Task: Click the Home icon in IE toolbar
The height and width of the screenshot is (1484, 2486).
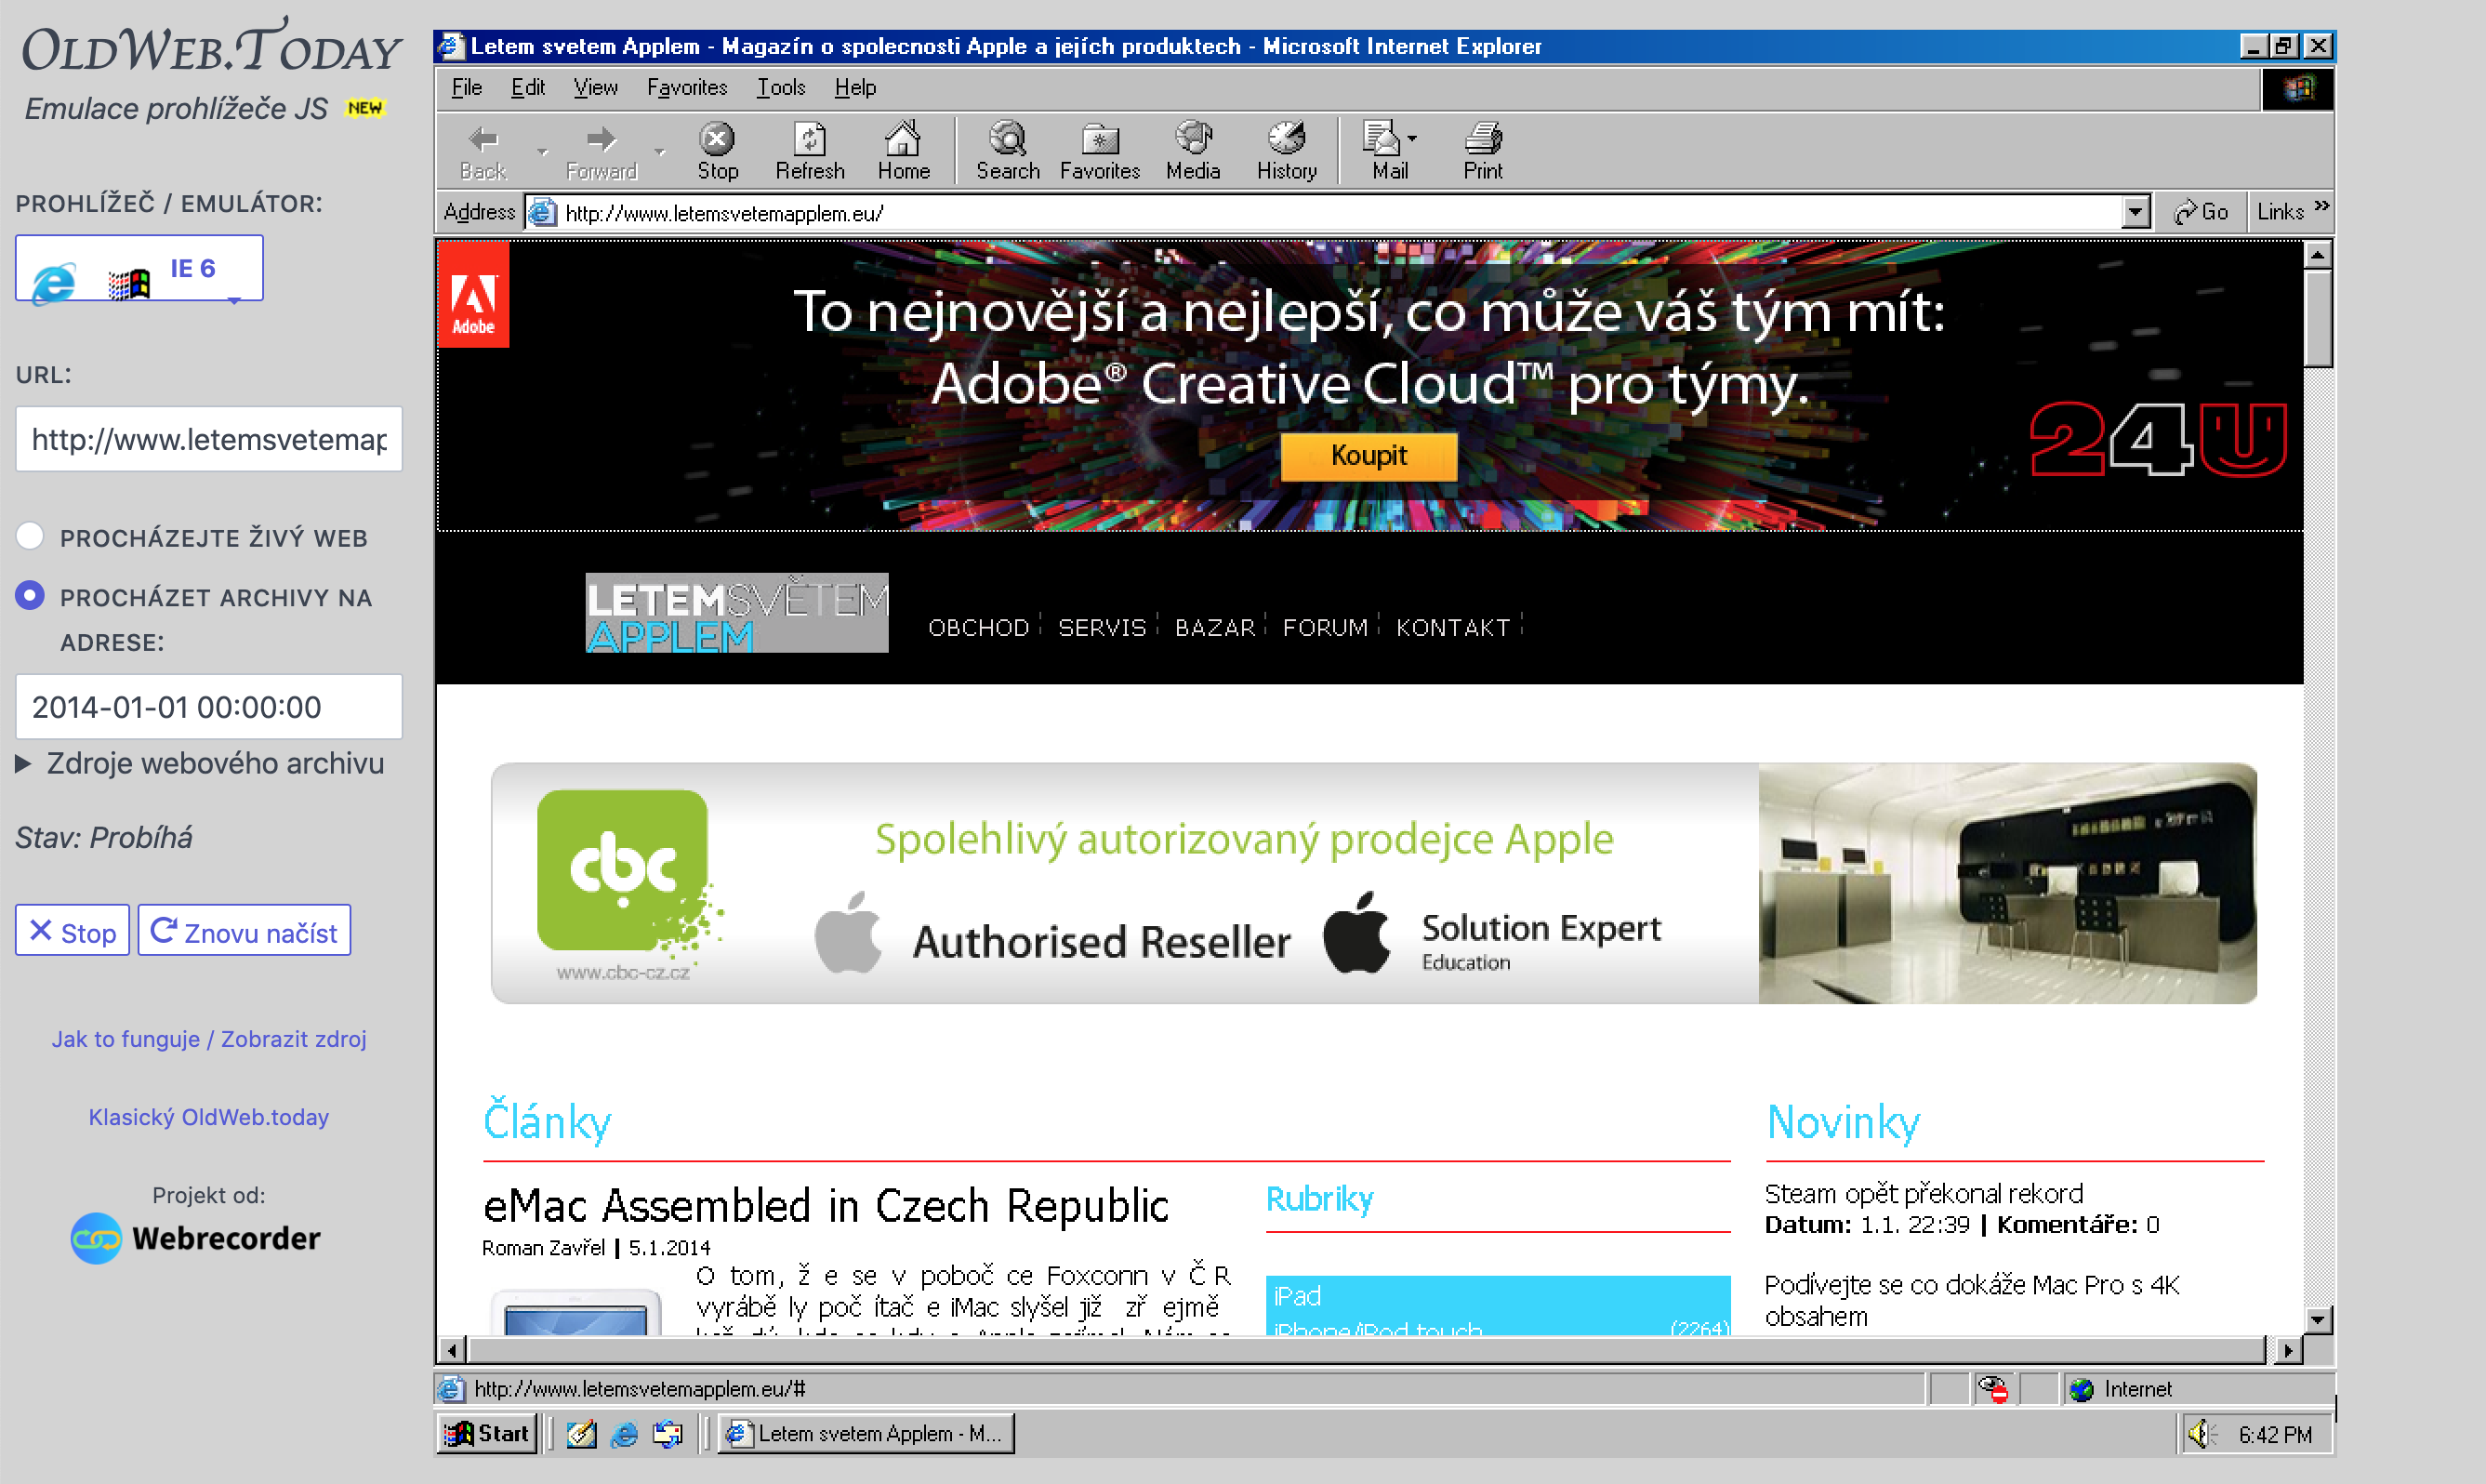Action: point(903,140)
